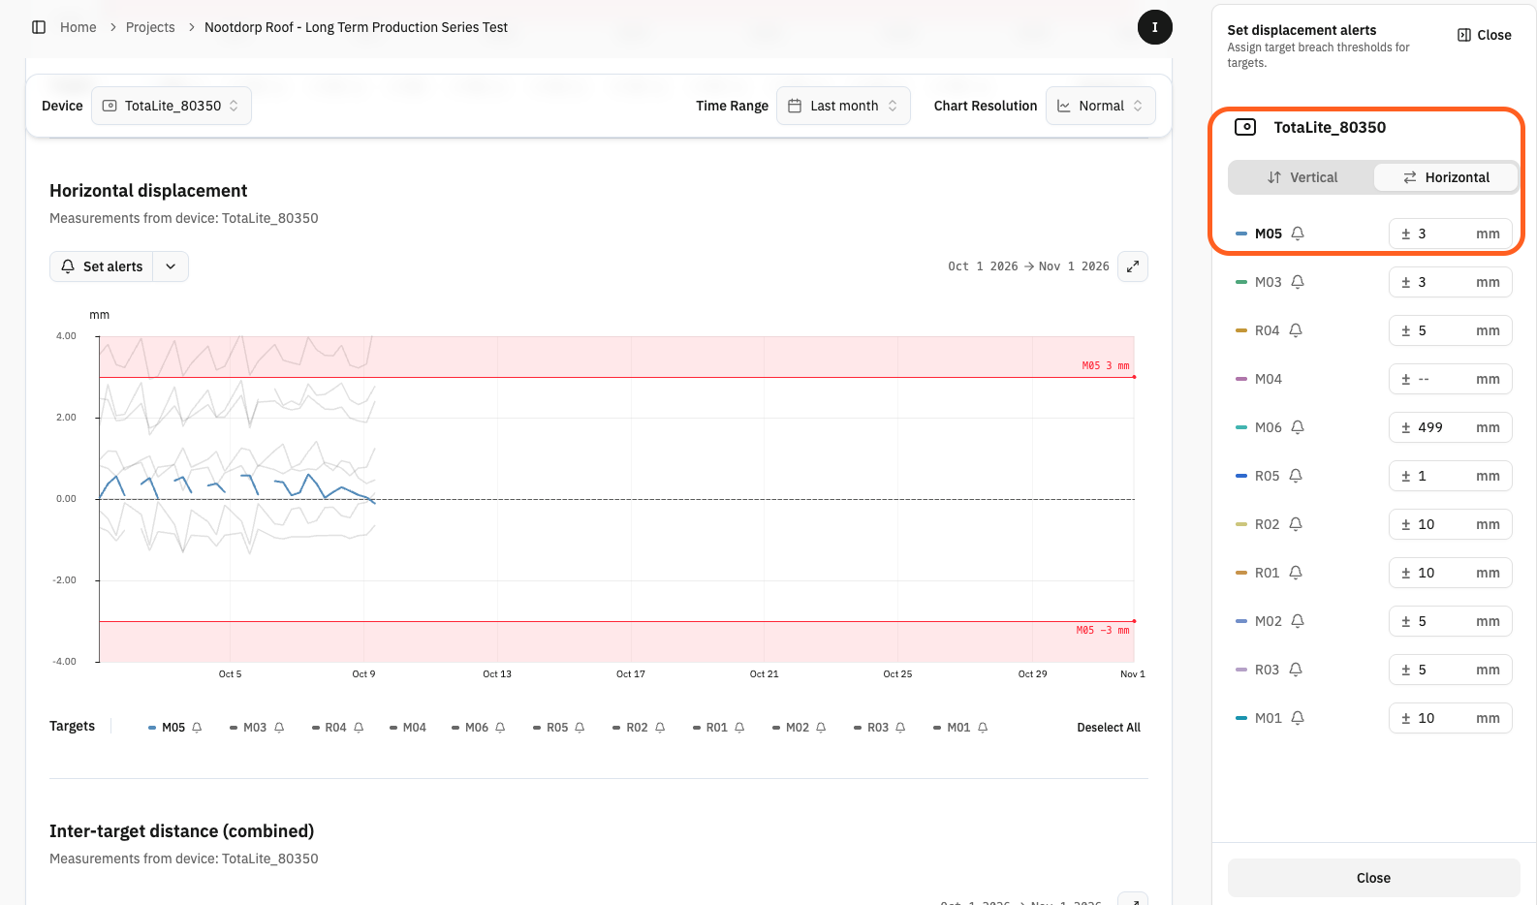Toggle the sidebar panel icon beside Home

coord(39,27)
